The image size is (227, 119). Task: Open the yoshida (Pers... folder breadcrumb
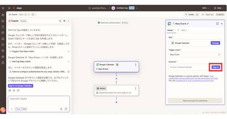[98, 8]
